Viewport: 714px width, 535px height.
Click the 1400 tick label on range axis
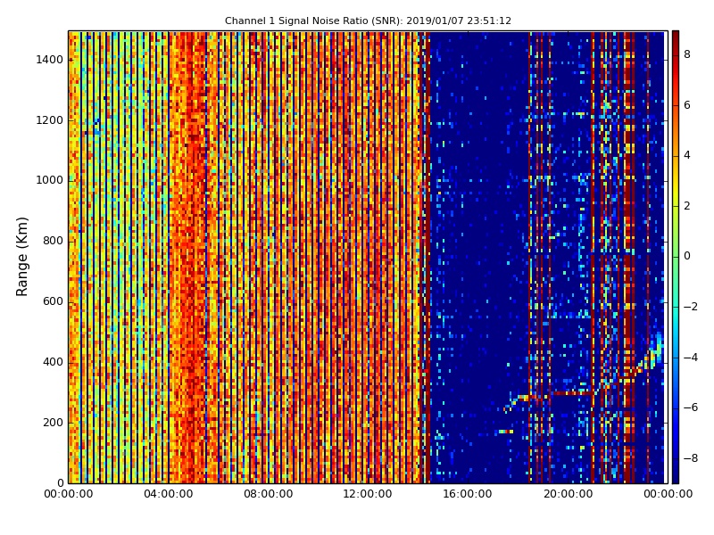(x=50, y=60)
